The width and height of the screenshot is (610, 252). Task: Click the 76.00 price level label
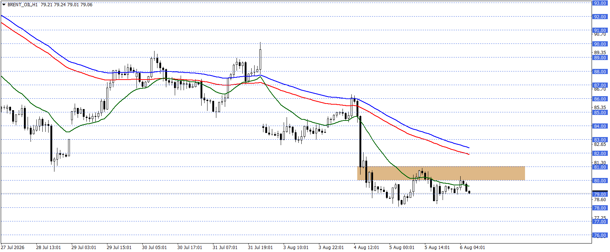(600, 235)
